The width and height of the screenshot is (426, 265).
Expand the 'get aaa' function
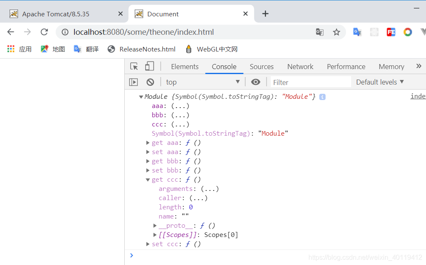(148, 143)
